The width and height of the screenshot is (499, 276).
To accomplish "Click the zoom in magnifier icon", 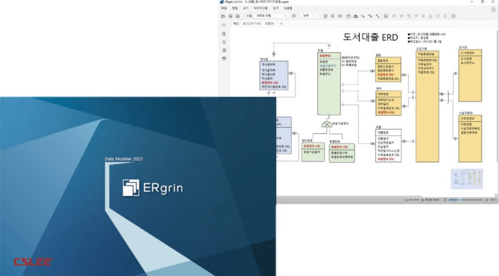I will pyautogui.click(x=333, y=16).
